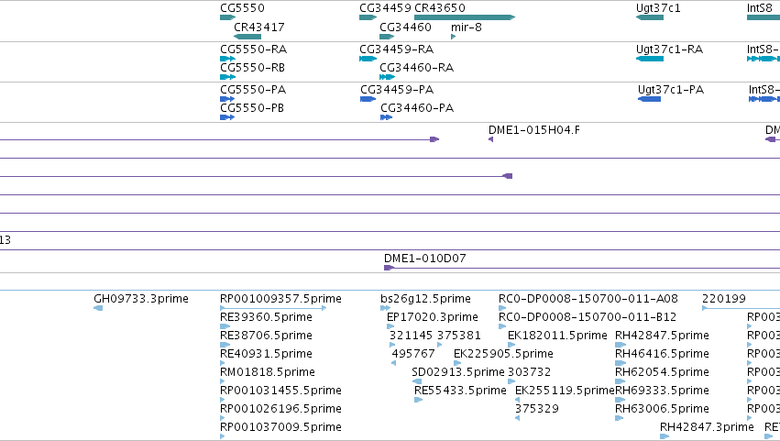Screen dimensions: 780x441
Task: Select the GH09733.3prime EST arrow
Action: 98,308
